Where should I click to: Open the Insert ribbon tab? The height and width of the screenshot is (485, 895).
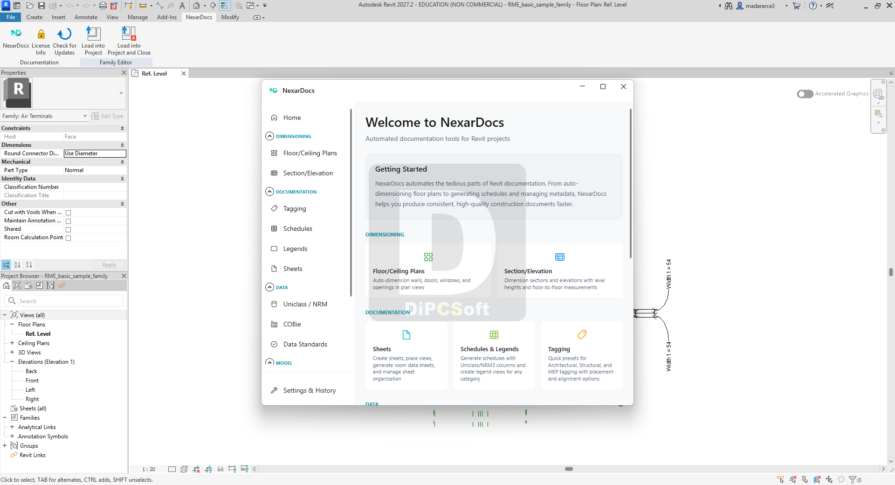pos(58,17)
